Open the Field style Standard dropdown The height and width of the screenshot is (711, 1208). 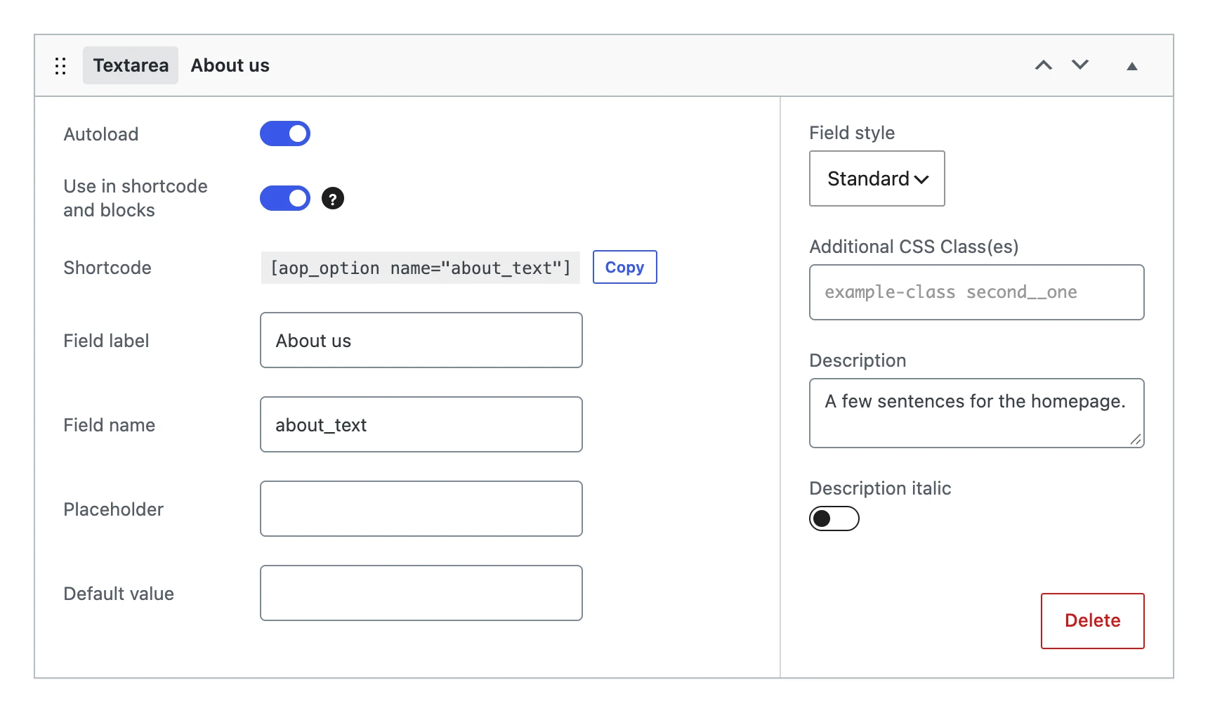coord(877,178)
